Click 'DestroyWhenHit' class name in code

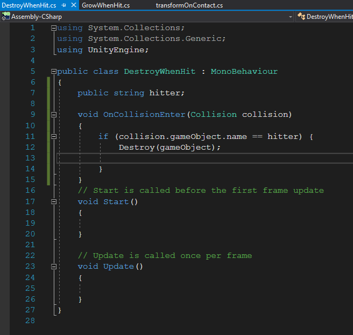coord(160,72)
